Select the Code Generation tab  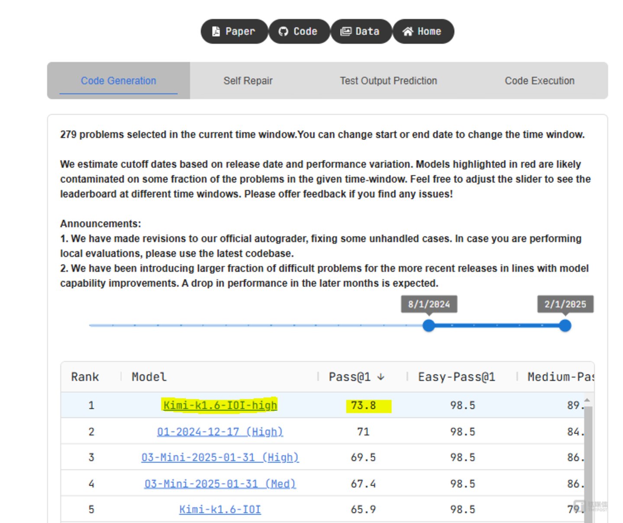pyautogui.click(x=118, y=81)
